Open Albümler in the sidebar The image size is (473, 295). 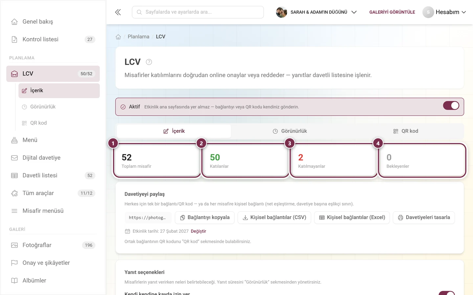click(53, 281)
